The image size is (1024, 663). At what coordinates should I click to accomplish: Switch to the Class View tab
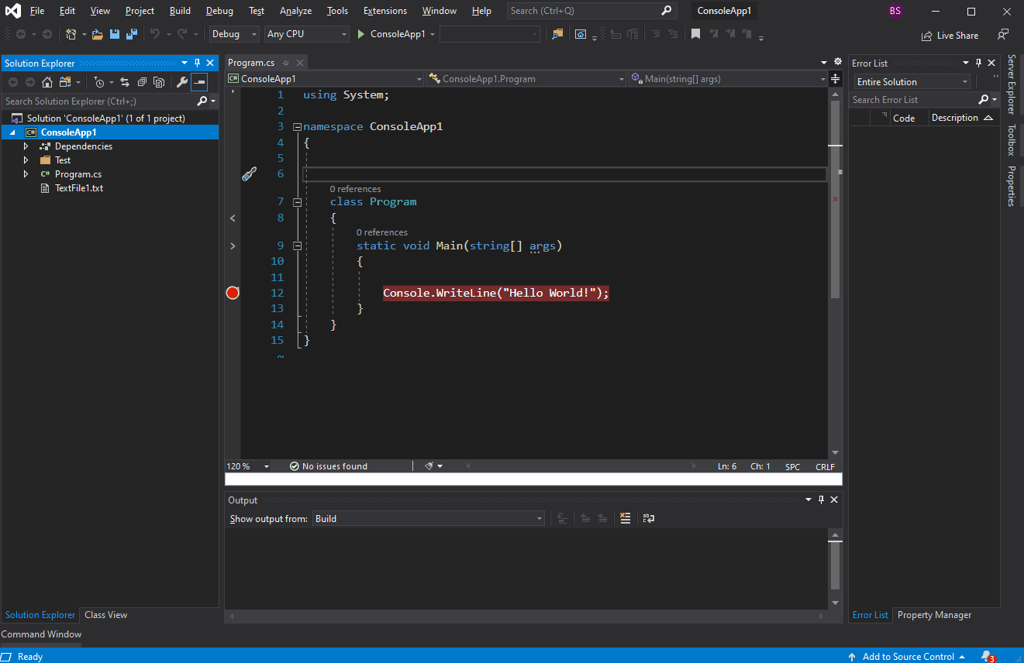pos(106,615)
